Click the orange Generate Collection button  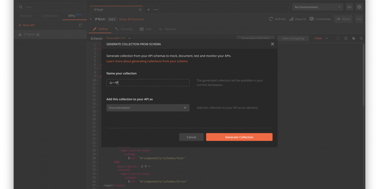(x=239, y=137)
